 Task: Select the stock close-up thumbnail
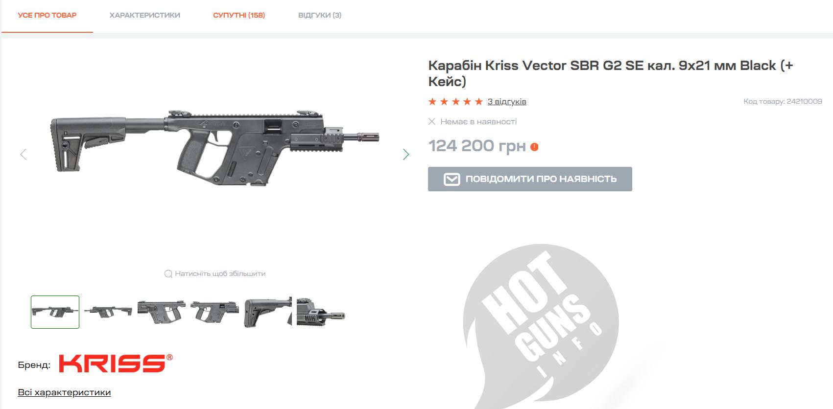(268, 312)
